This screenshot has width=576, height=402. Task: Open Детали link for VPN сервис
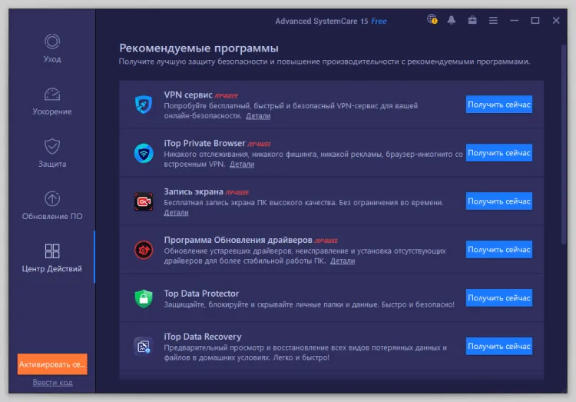pyautogui.click(x=258, y=116)
